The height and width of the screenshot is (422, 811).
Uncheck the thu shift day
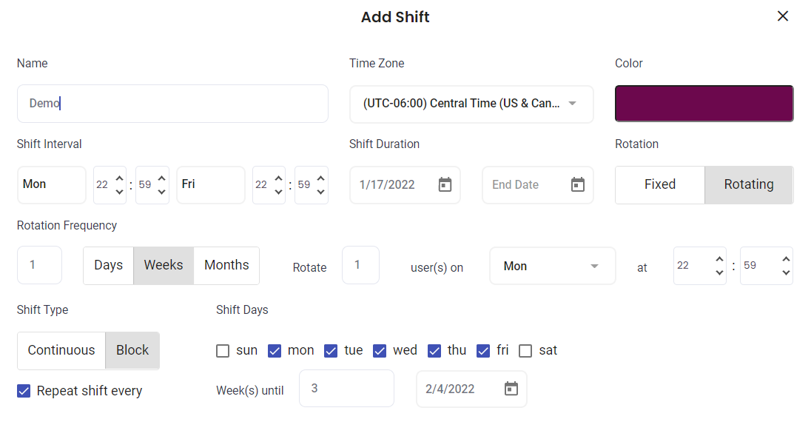tap(434, 350)
